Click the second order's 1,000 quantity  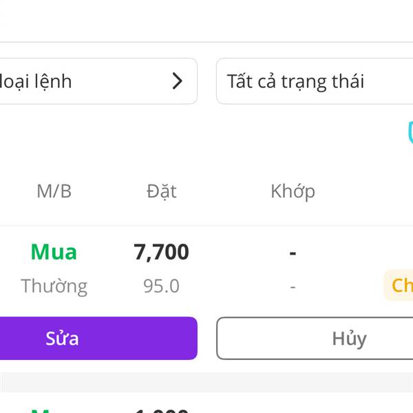pyautogui.click(x=161, y=411)
